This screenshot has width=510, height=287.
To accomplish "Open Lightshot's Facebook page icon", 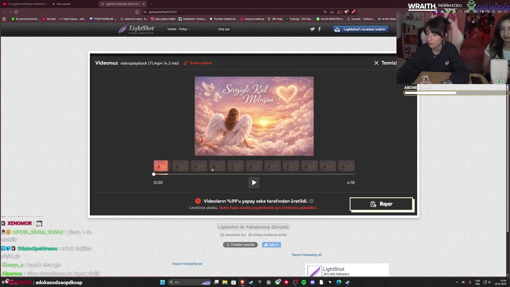I will (x=319, y=29).
